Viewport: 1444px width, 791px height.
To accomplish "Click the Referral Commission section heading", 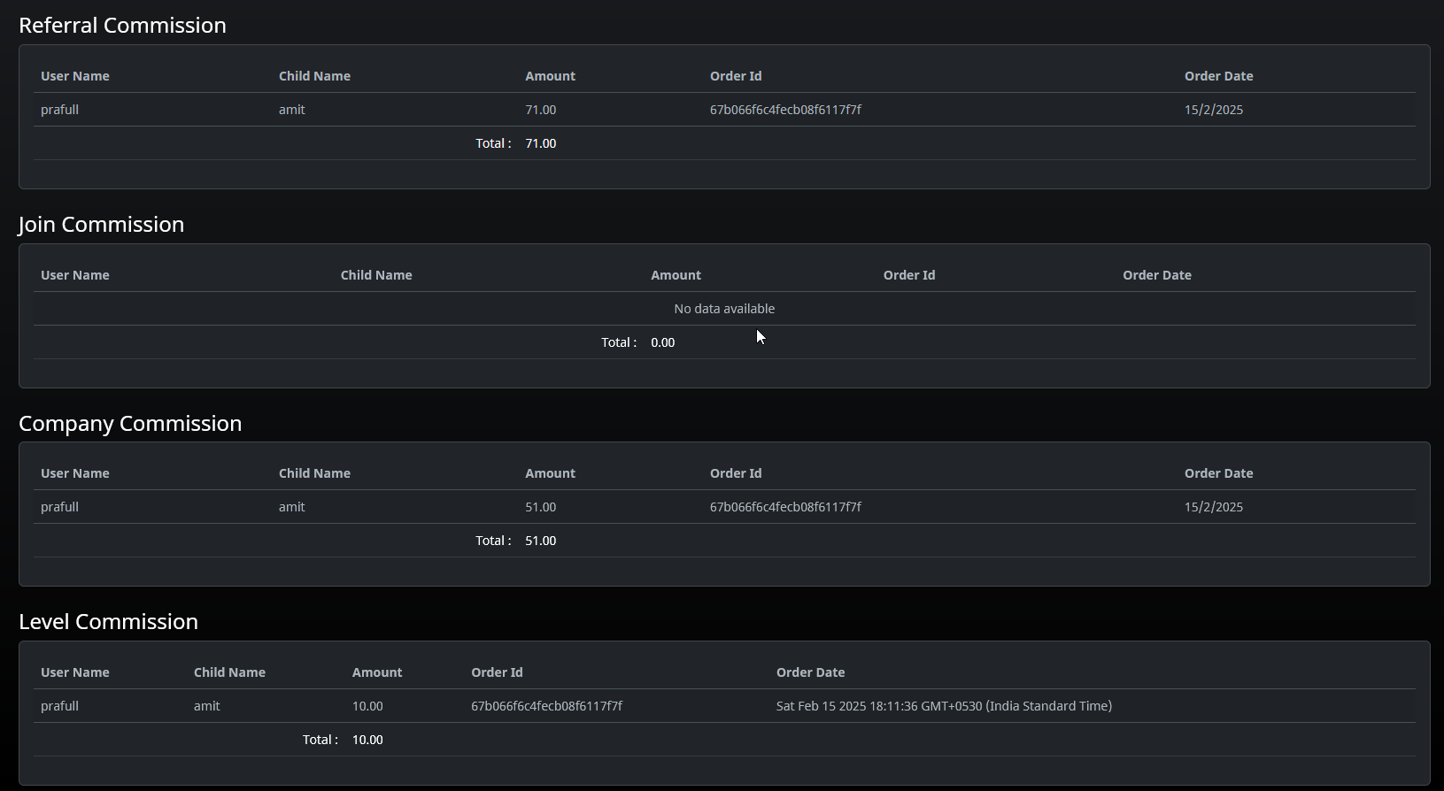I will tap(122, 26).
